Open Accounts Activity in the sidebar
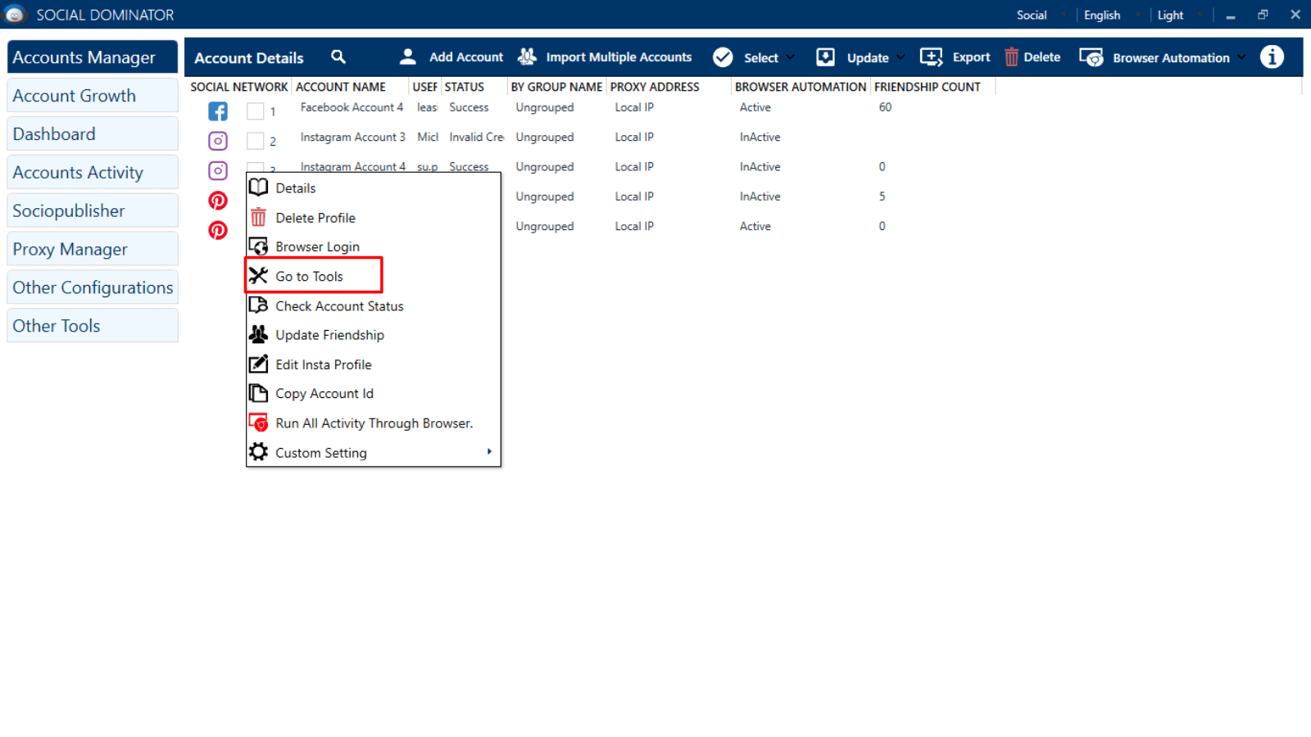 click(x=93, y=172)
